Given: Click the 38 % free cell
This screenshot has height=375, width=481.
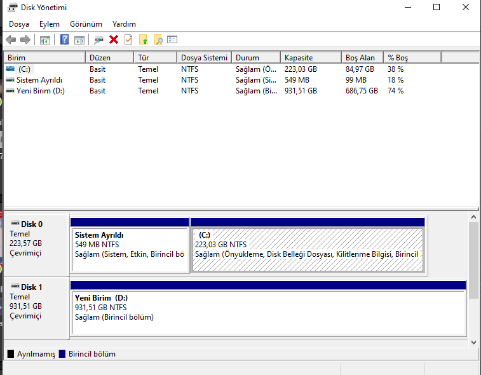Looking at the screenshot, I should tap(395, 69).
